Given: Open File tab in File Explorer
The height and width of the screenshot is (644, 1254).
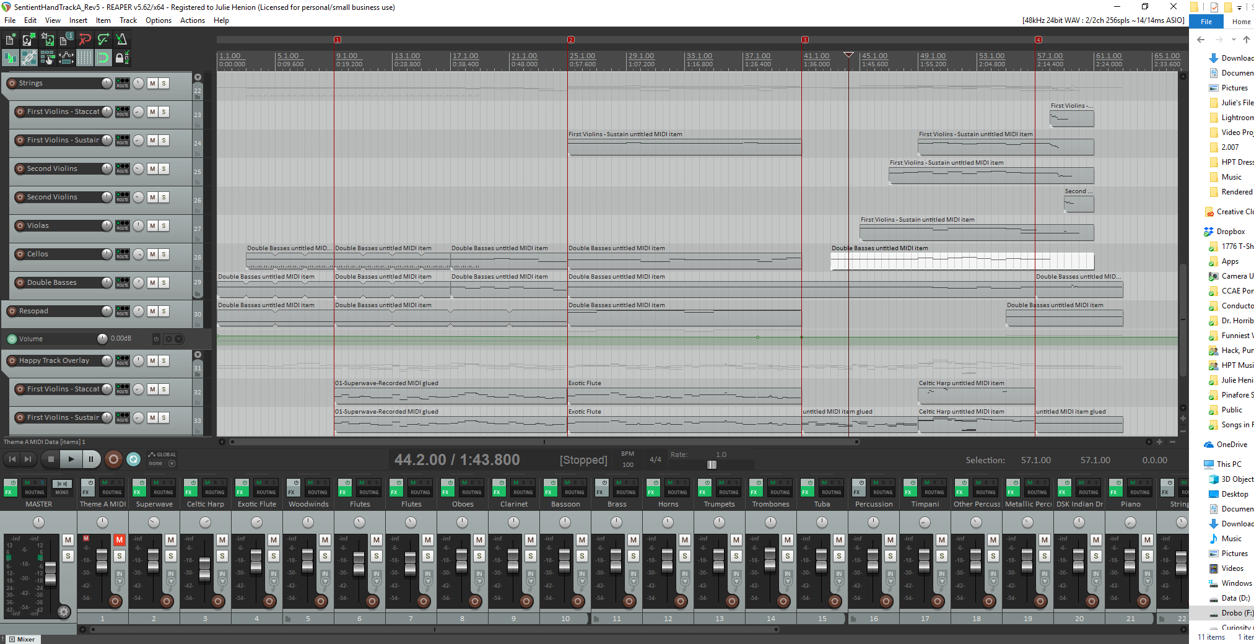Looking at the screenshot, I should click(1206, 22).
